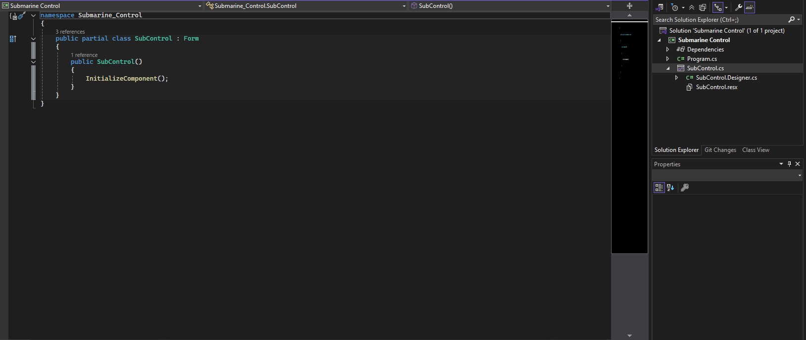Screen dimensions: 806x340
Task: Expand the Program.cs node
Action: coord(668,59)
